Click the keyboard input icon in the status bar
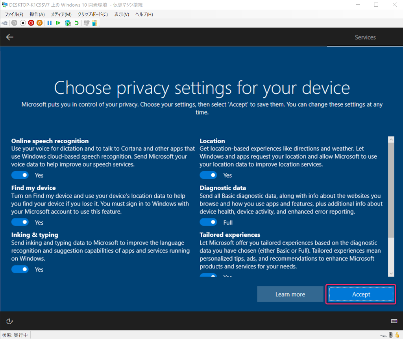Viewport: 403px width, 339px height. pyautogui.click(x=384, y=335)
